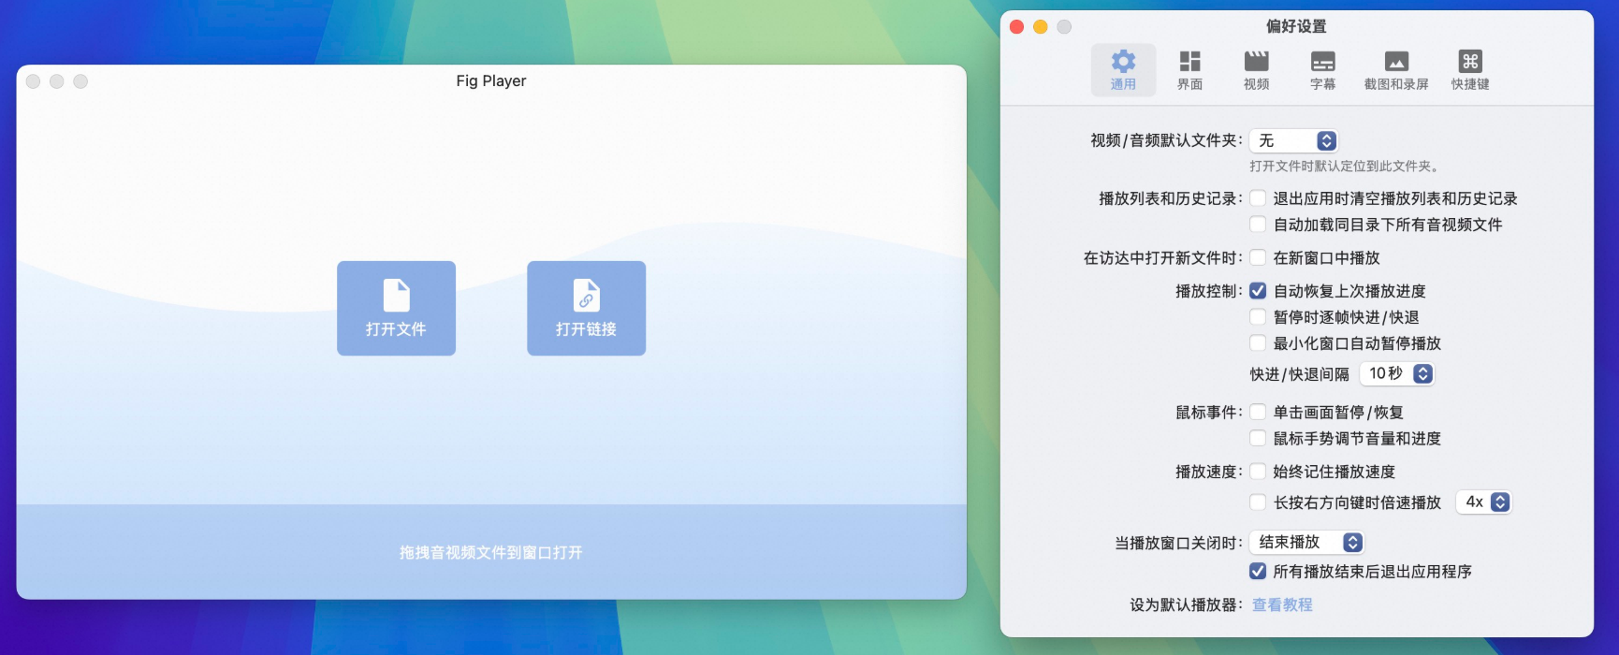Enable 在新窗口中播放 checkbox

[x=1259, y=257]
